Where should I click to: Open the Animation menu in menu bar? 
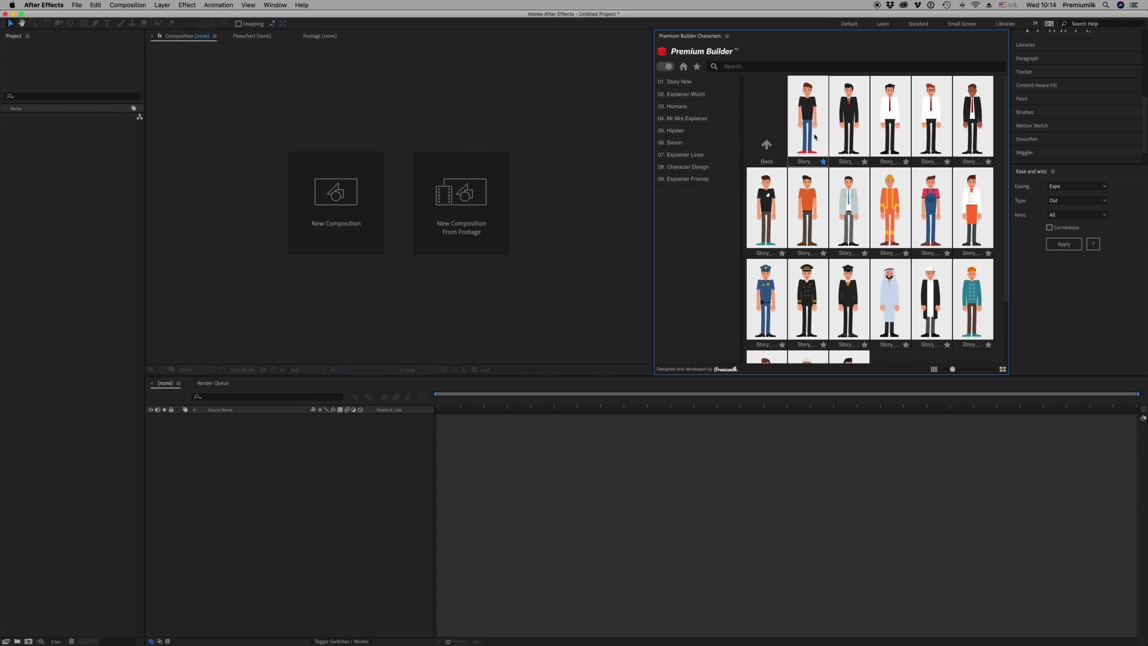click(218, 5)
